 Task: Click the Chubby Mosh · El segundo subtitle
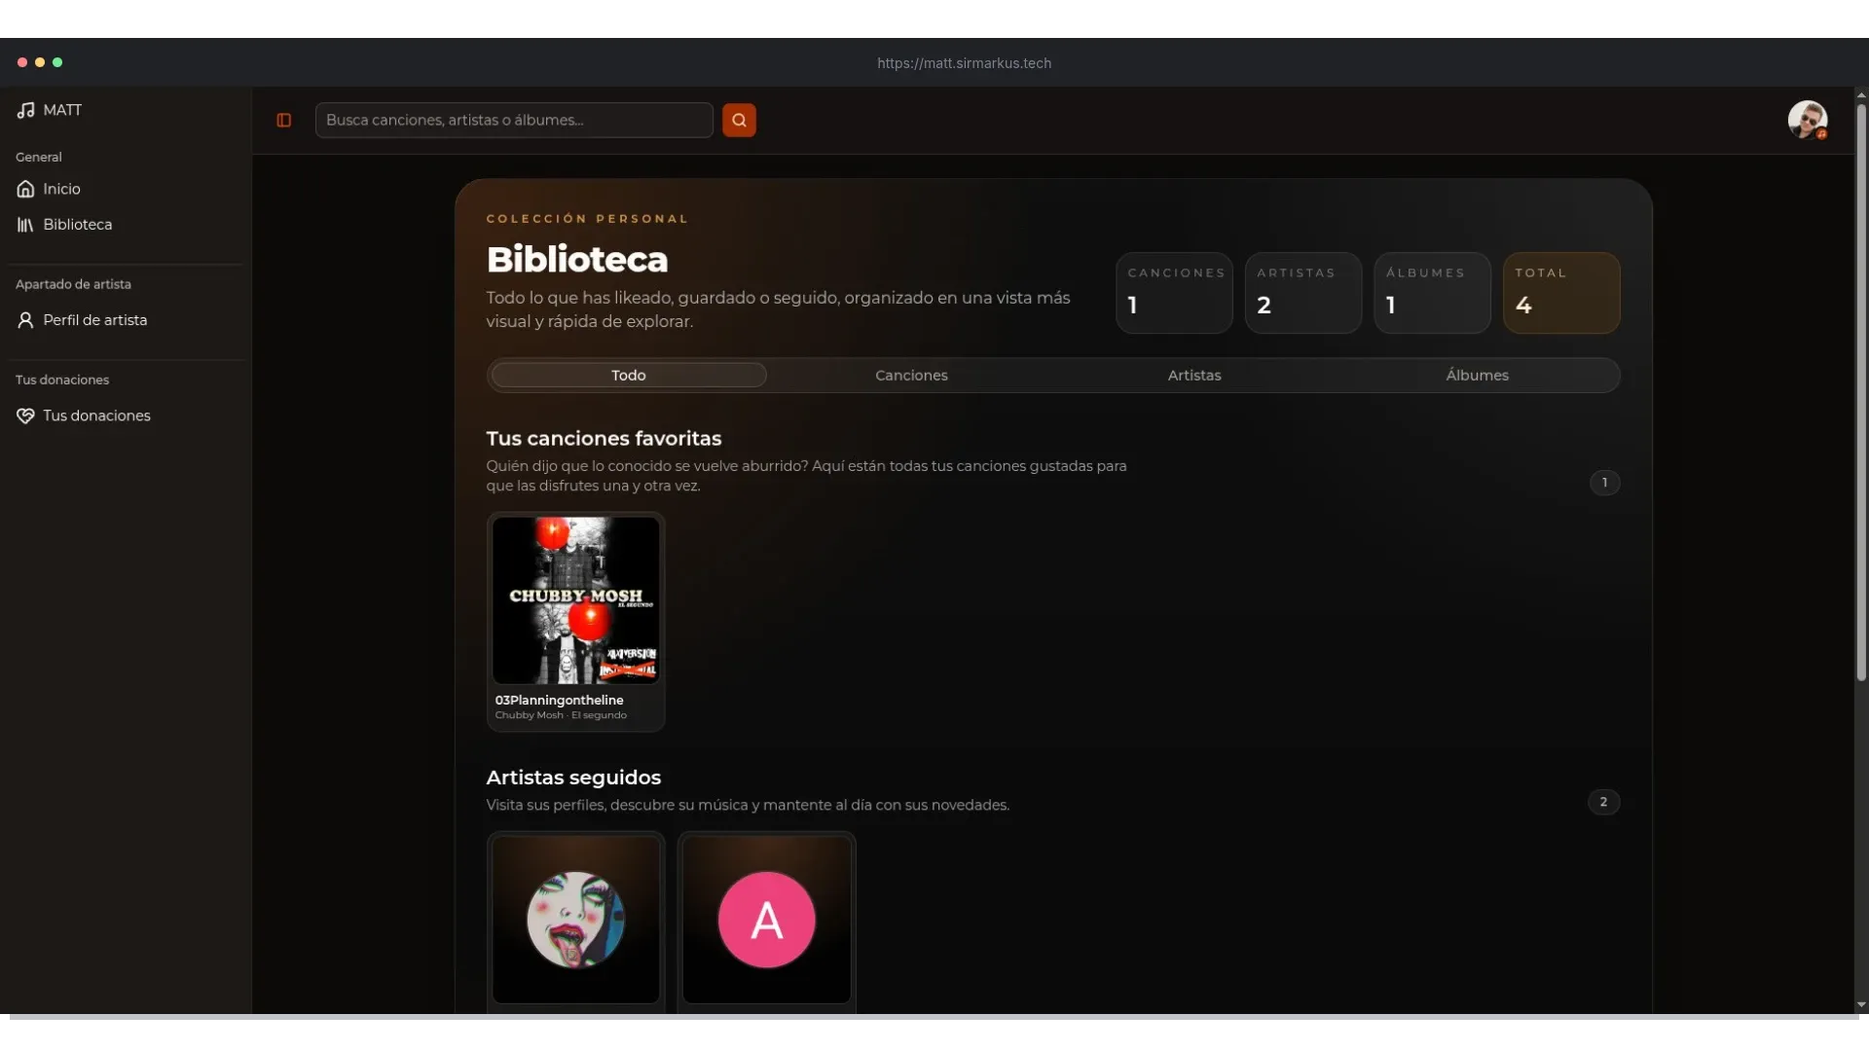[561, 715]
